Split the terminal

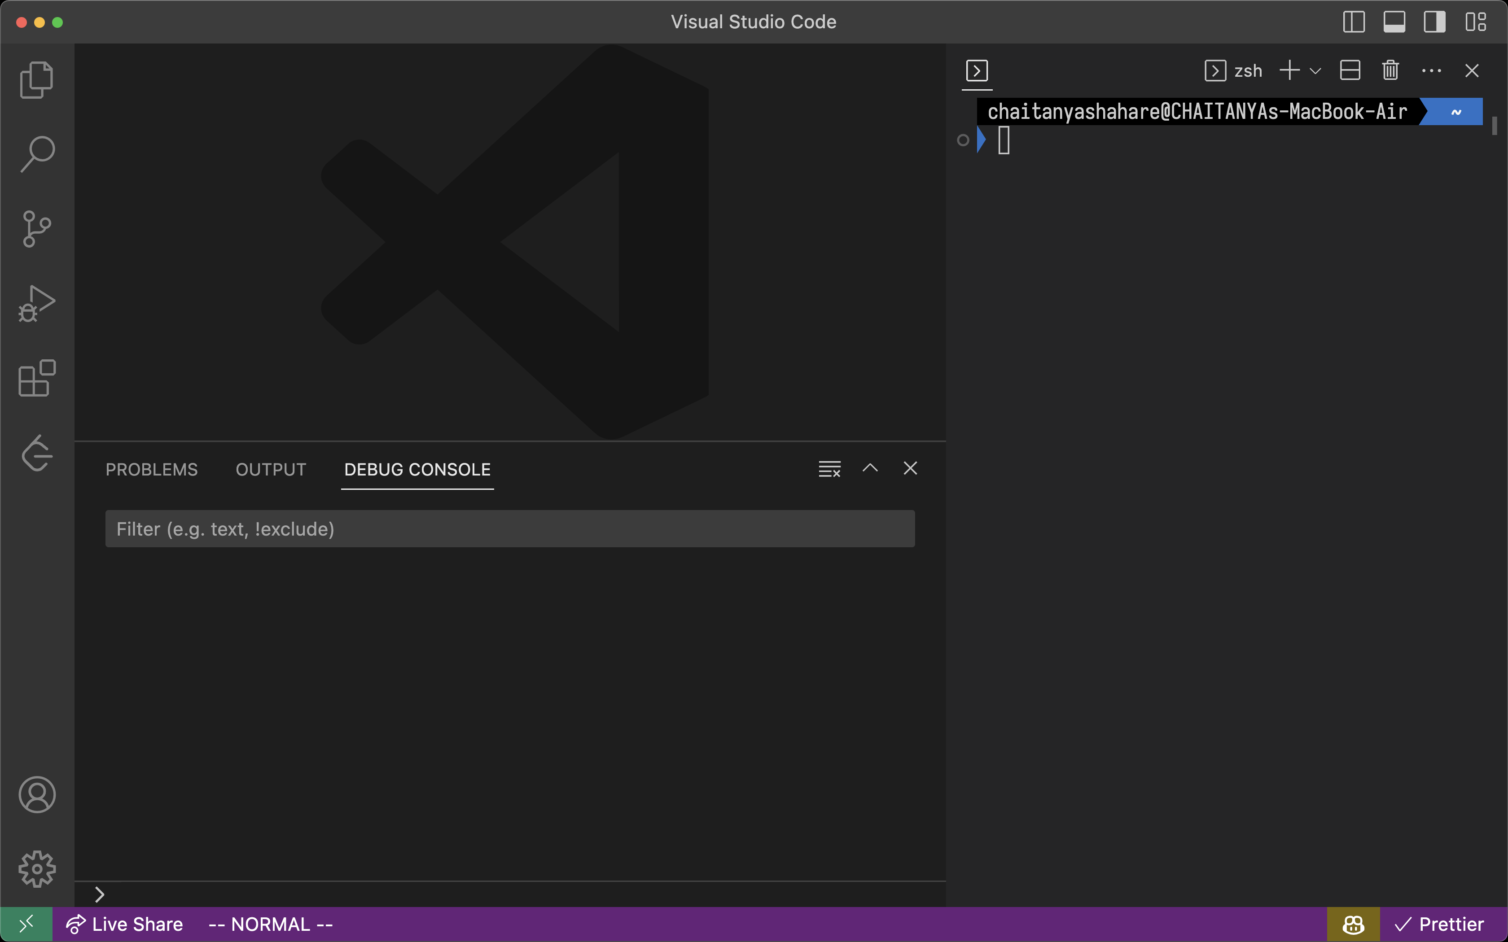coord(1350,70)
